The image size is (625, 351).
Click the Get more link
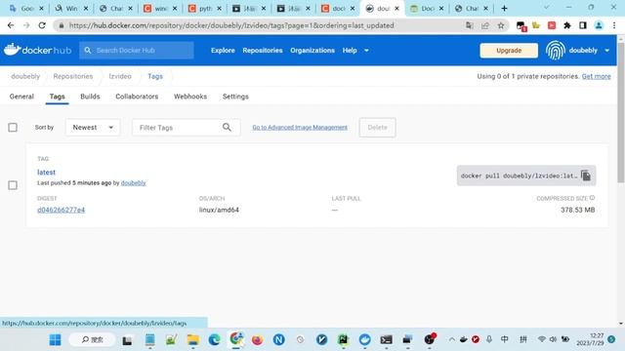596,76
